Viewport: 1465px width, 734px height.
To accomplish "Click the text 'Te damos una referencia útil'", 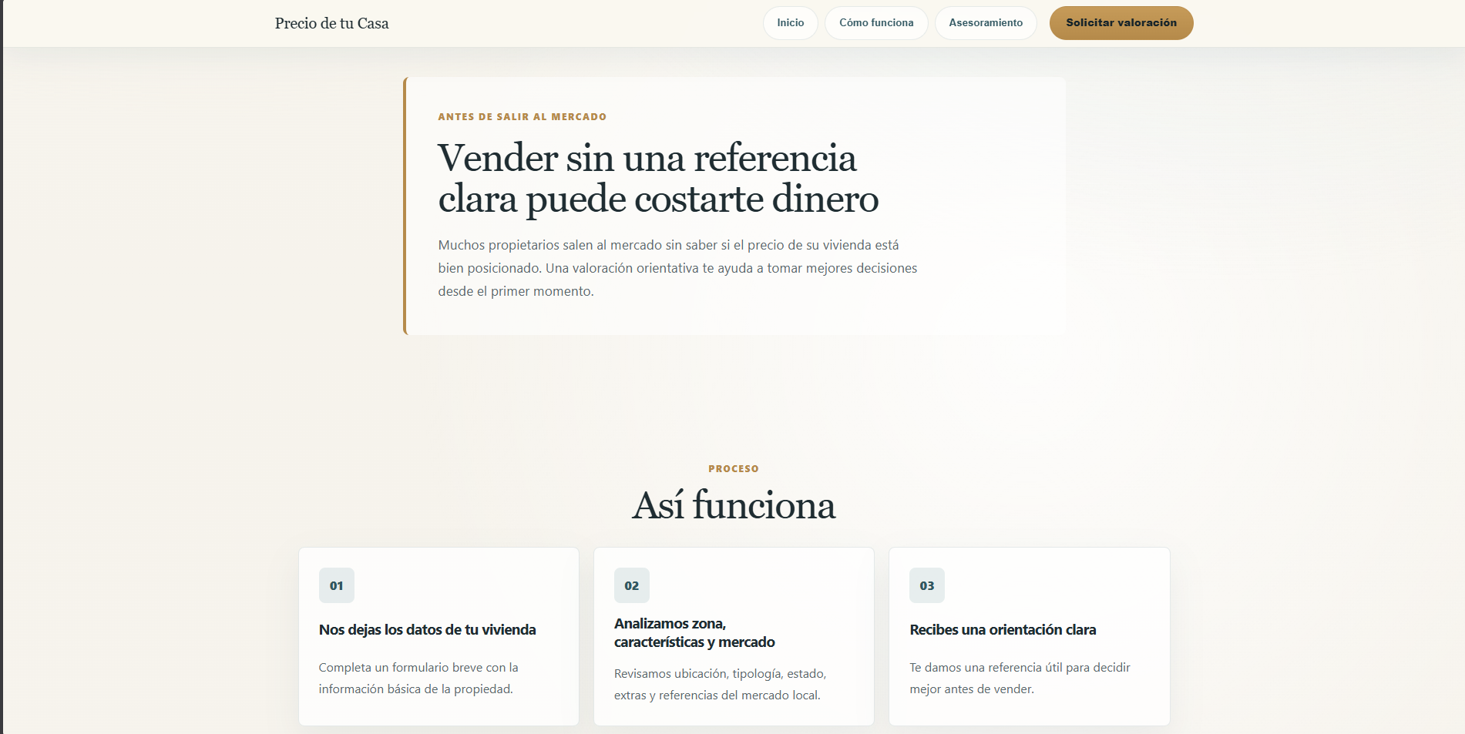I will [x=1020, y=678].
